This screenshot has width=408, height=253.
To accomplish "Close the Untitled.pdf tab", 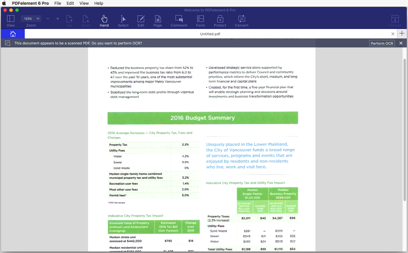I will click(393, 34).
